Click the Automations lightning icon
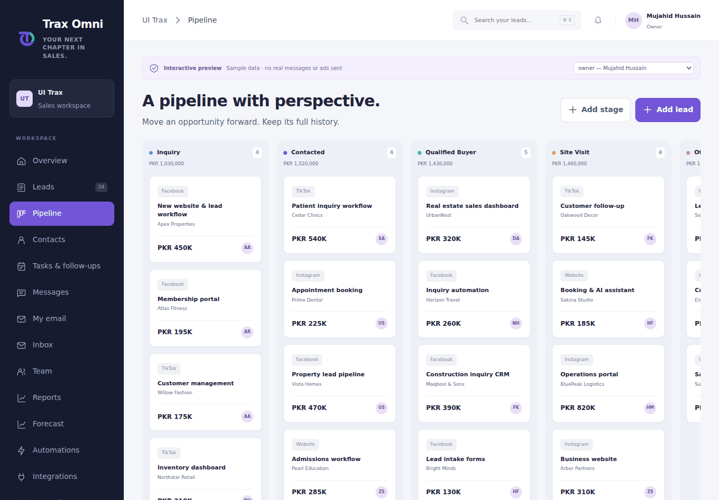Screen dimensions: 719x500 [x=22, y=451]
